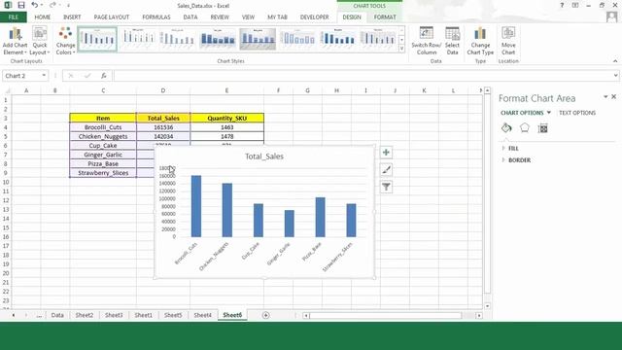Image resolution: width=622 pixels, height=350 pixels.
Task: Open the Name Box dropdown arrow
Action: [44, 76]
